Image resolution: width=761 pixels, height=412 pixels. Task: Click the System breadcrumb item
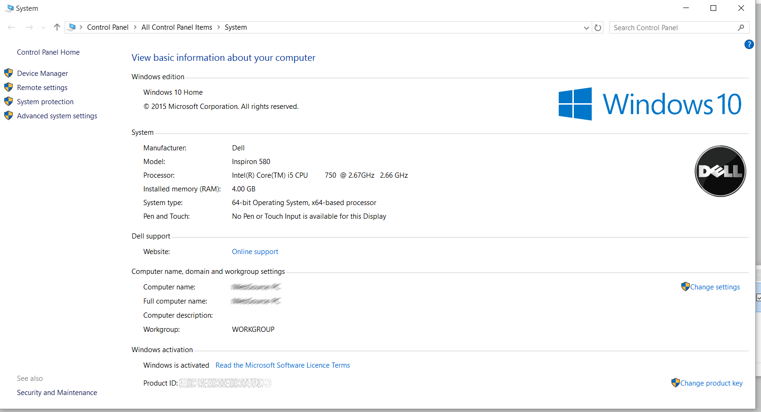[x=236, y=27]
